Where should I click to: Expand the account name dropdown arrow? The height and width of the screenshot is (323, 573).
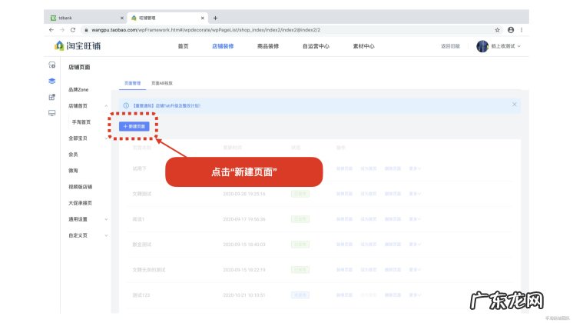(519, 46)
